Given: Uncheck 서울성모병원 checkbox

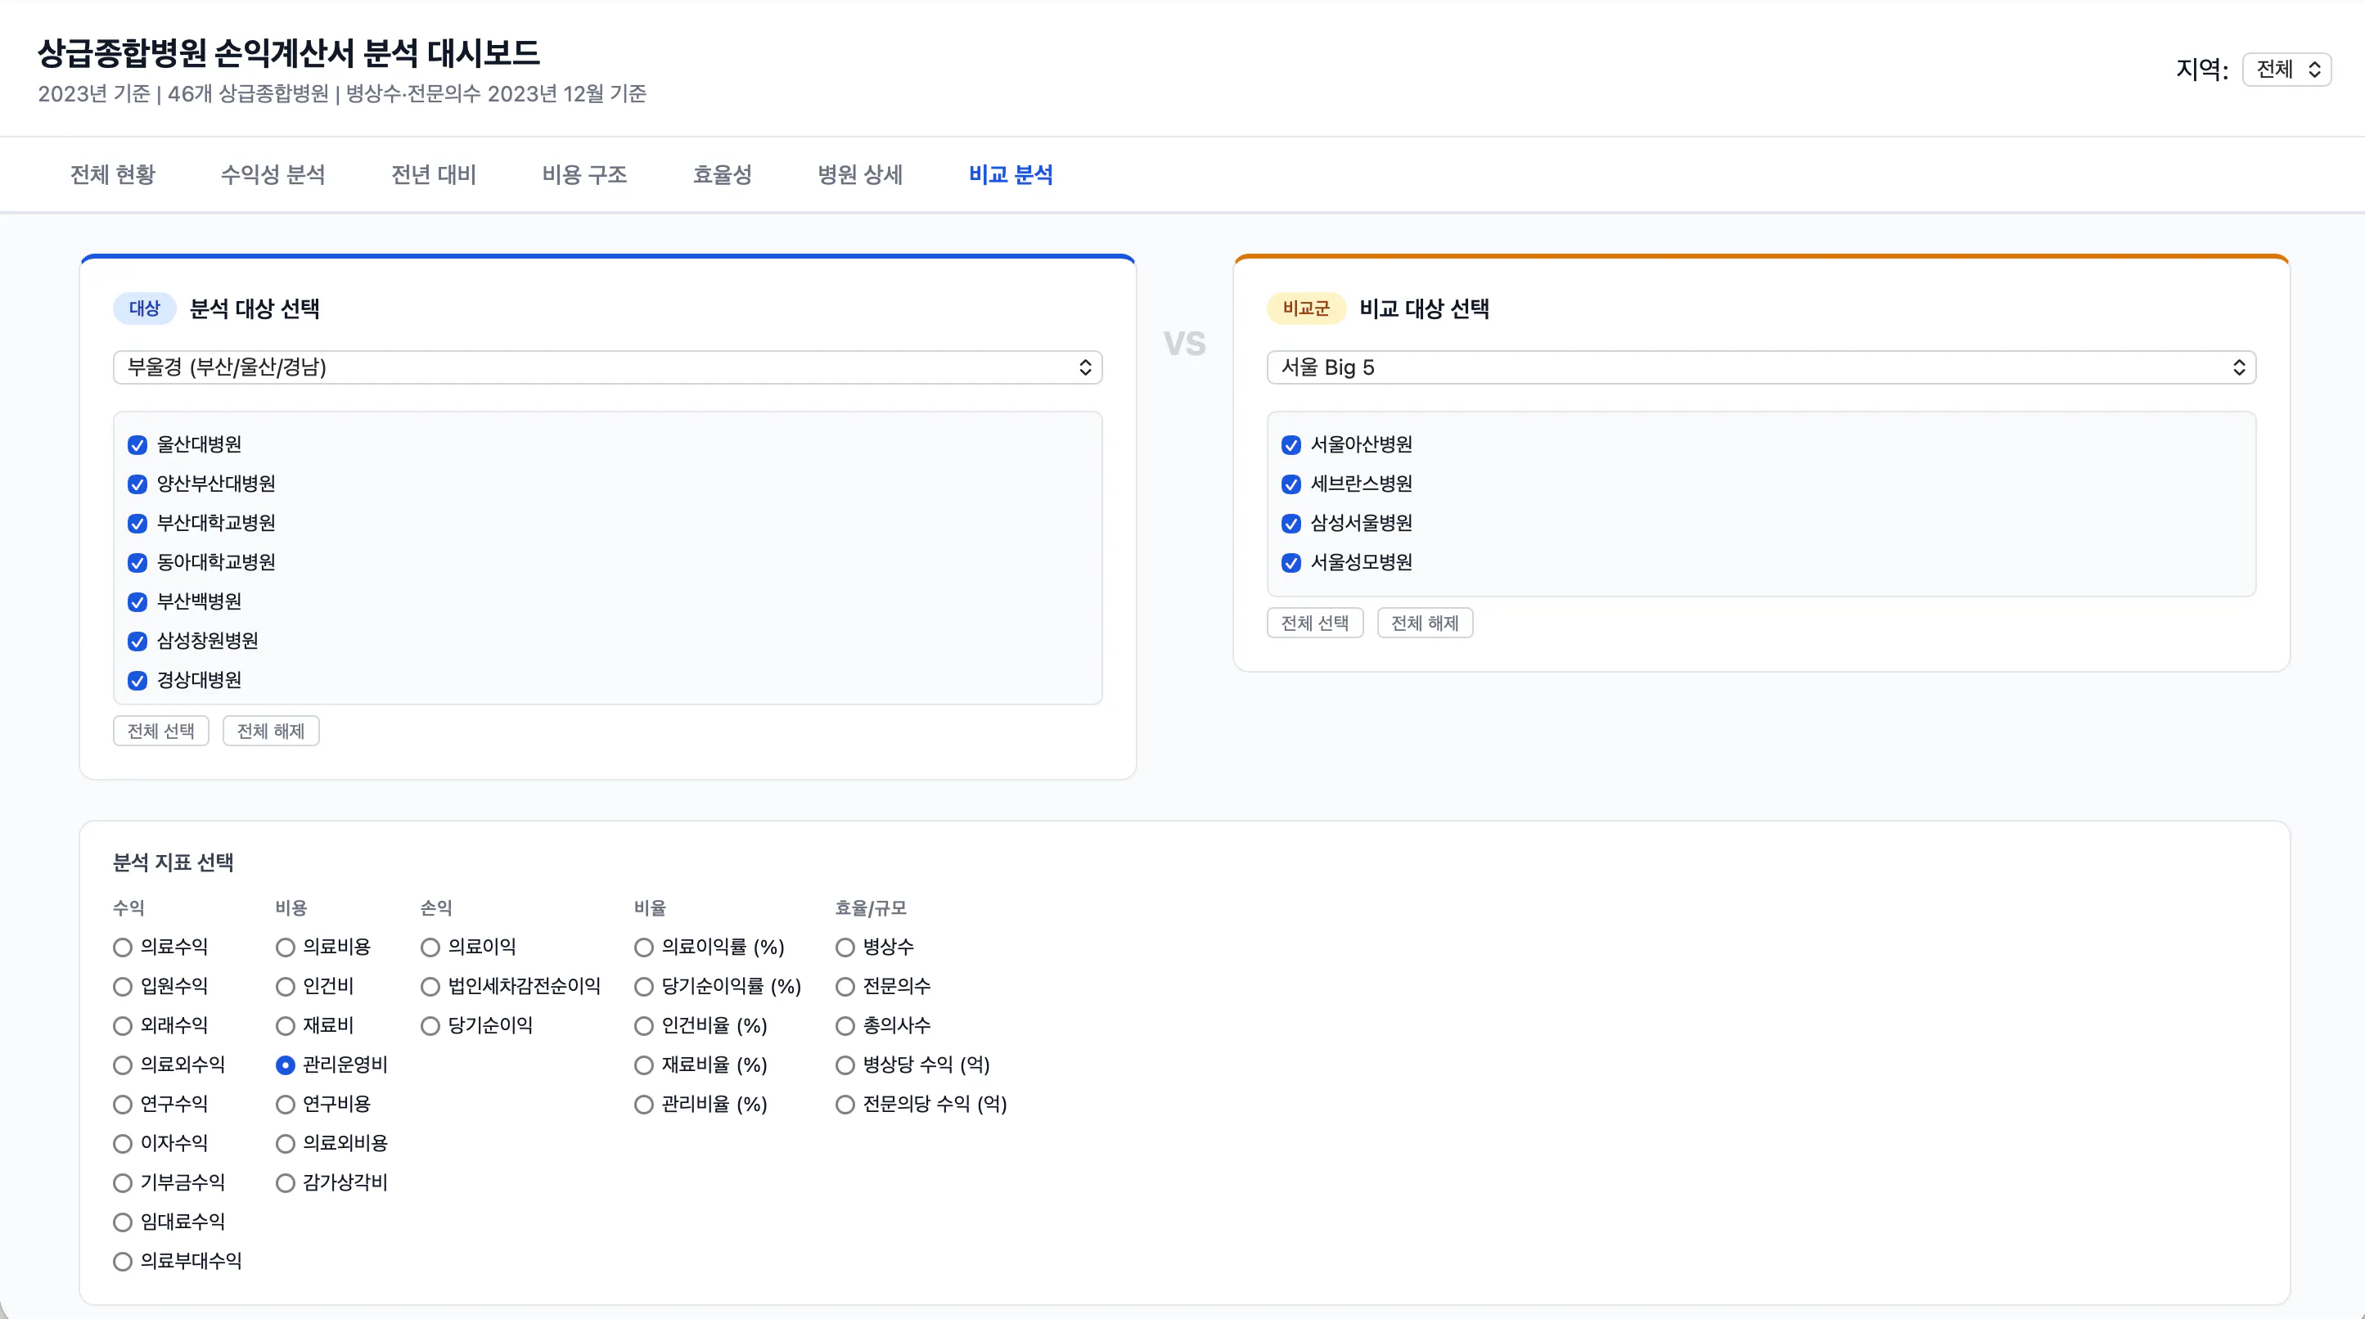Looking at the screenshot, I should point(1292,563).
